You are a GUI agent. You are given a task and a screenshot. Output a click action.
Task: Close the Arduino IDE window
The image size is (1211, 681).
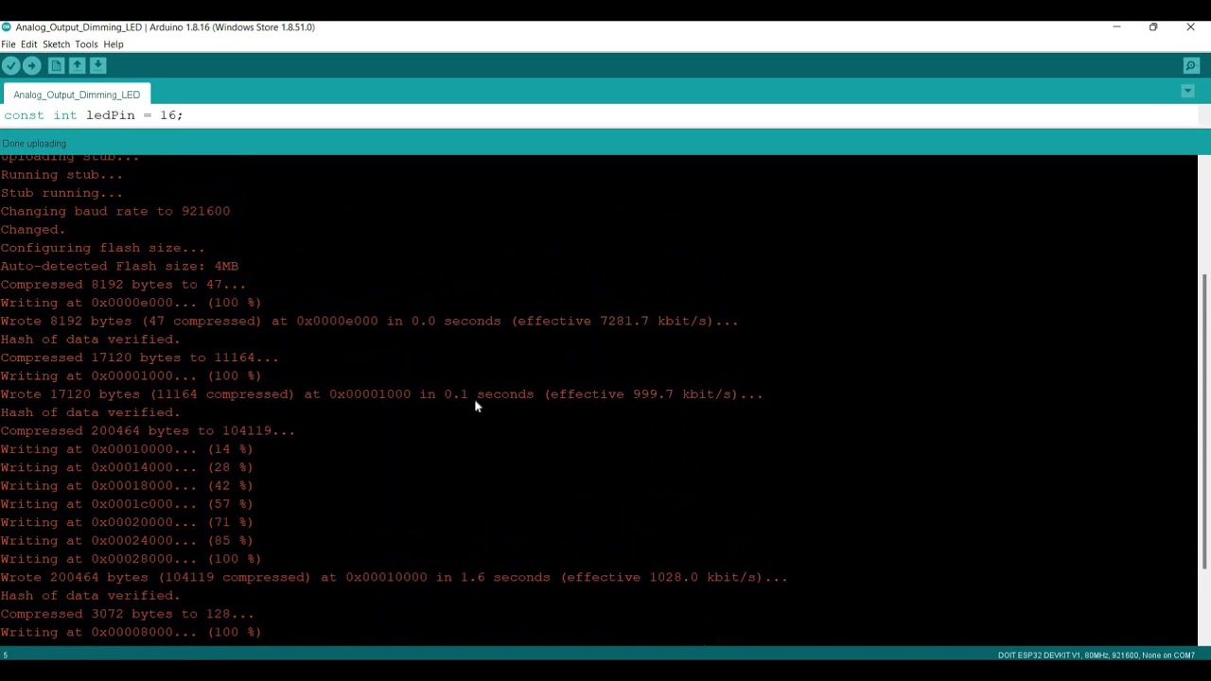(x=1190, y=26)
